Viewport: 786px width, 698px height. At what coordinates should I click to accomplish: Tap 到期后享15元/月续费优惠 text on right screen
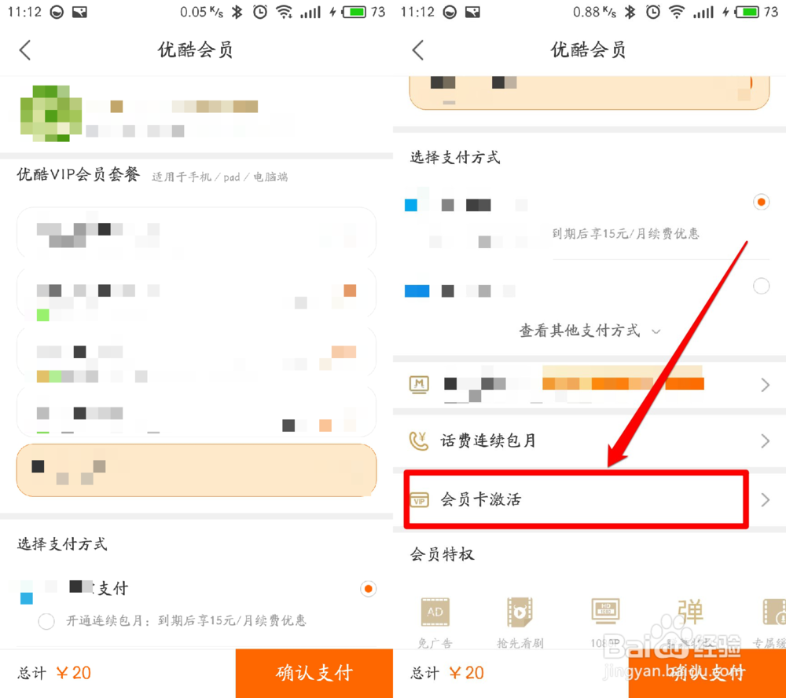[x=626, y=233]
